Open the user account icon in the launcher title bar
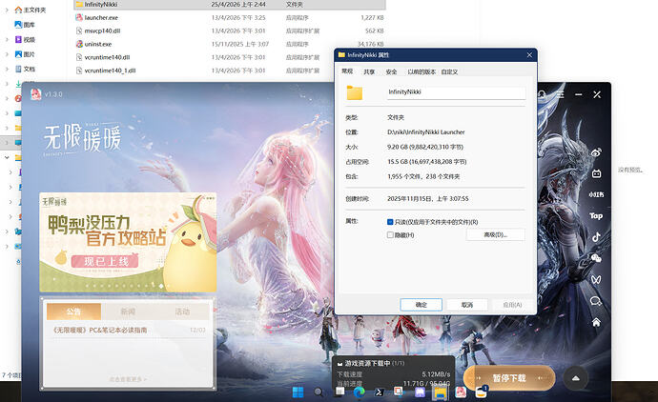 [543, 94]
